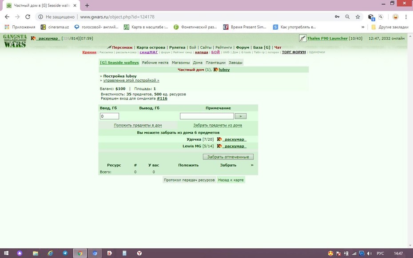Viewport: 413px width, 258px height.
Task: Open ТОРГ ФОРУМ link
Action: point(294,52)
